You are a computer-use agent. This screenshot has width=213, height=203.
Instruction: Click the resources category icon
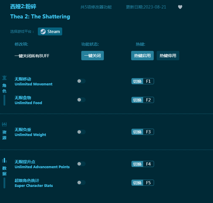(4, 124)
